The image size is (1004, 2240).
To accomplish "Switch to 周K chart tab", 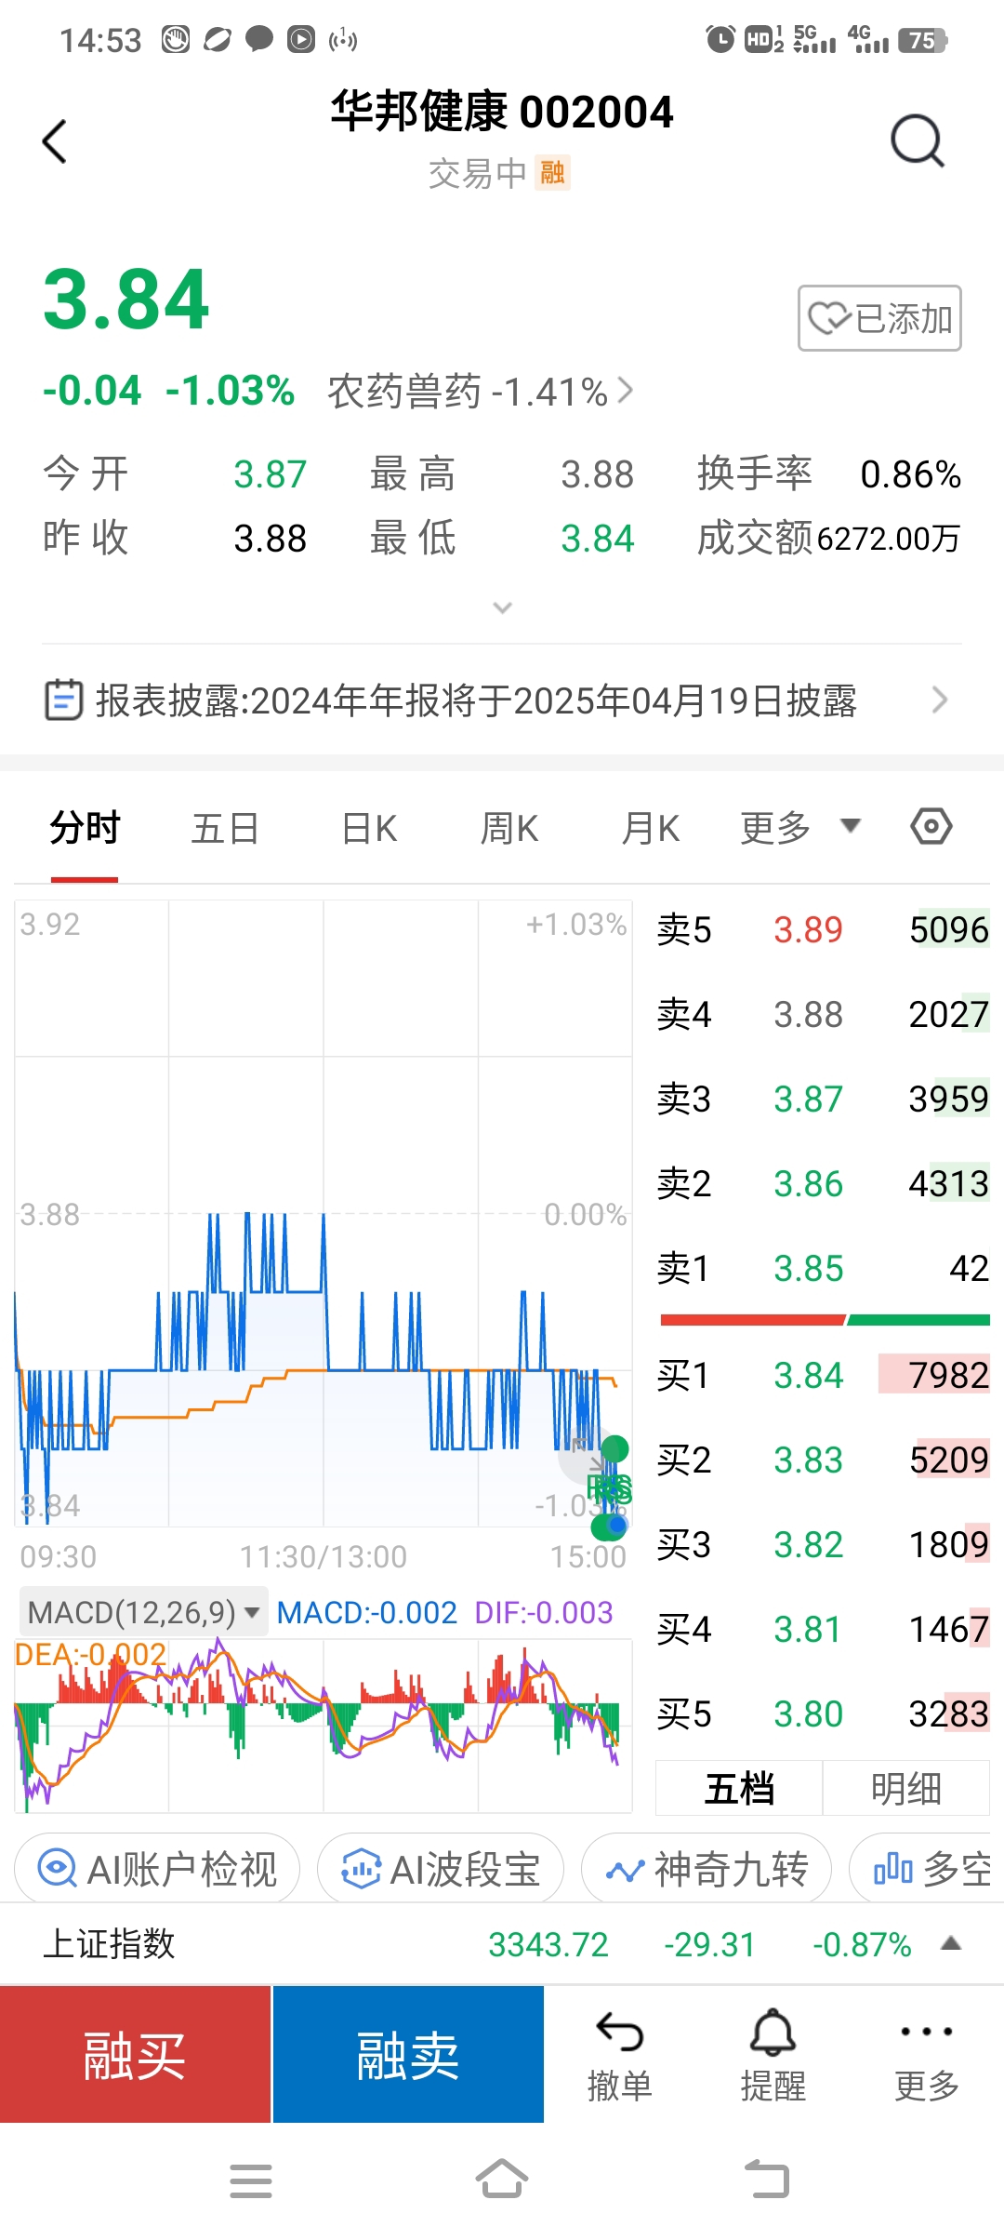I will [509, 828].
